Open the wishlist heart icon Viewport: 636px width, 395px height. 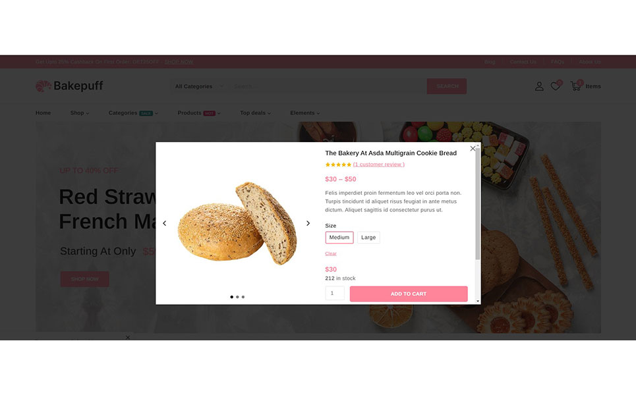556,86
